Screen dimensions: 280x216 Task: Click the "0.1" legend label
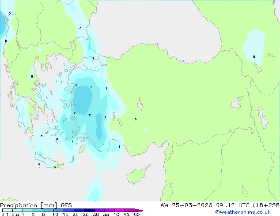5,214
